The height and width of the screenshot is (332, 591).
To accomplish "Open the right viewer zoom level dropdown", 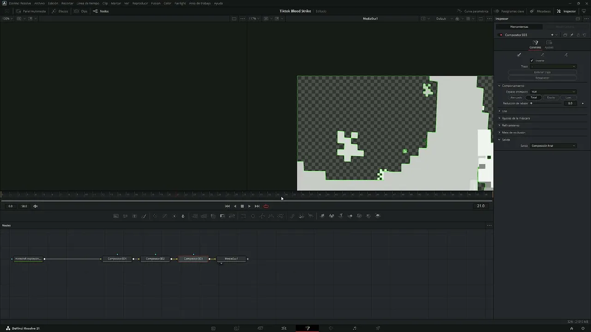I will click(x=253, y=19).
